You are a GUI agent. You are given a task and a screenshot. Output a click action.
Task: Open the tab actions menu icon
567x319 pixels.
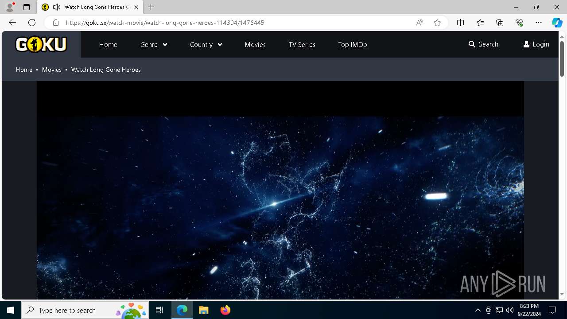tap(27, 7)
